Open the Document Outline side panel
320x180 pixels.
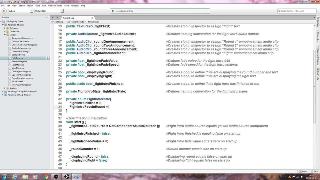coord(318,55)
